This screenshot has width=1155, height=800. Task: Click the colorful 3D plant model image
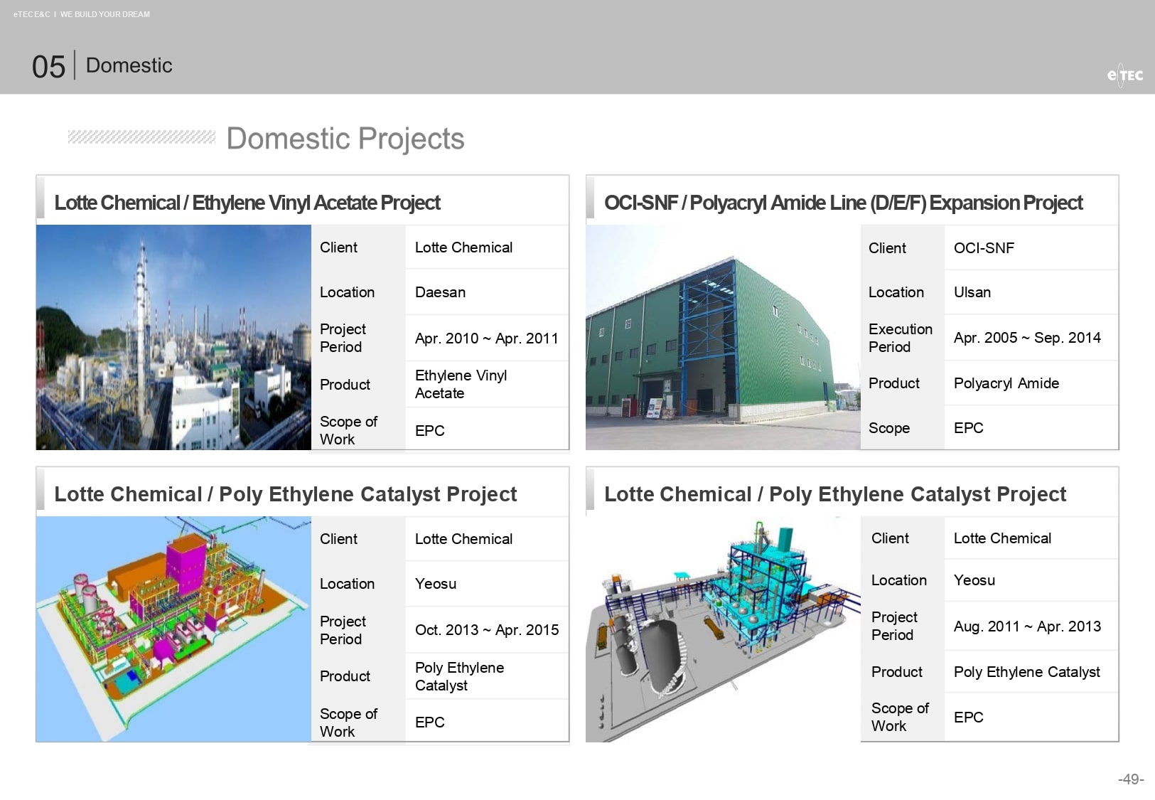tap(173, 629)
